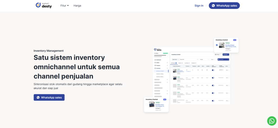Open the floating green WhatsApp chat icon
Image resolution: width=278 pixels, height=128 pixels.
[x=271, y=121]
